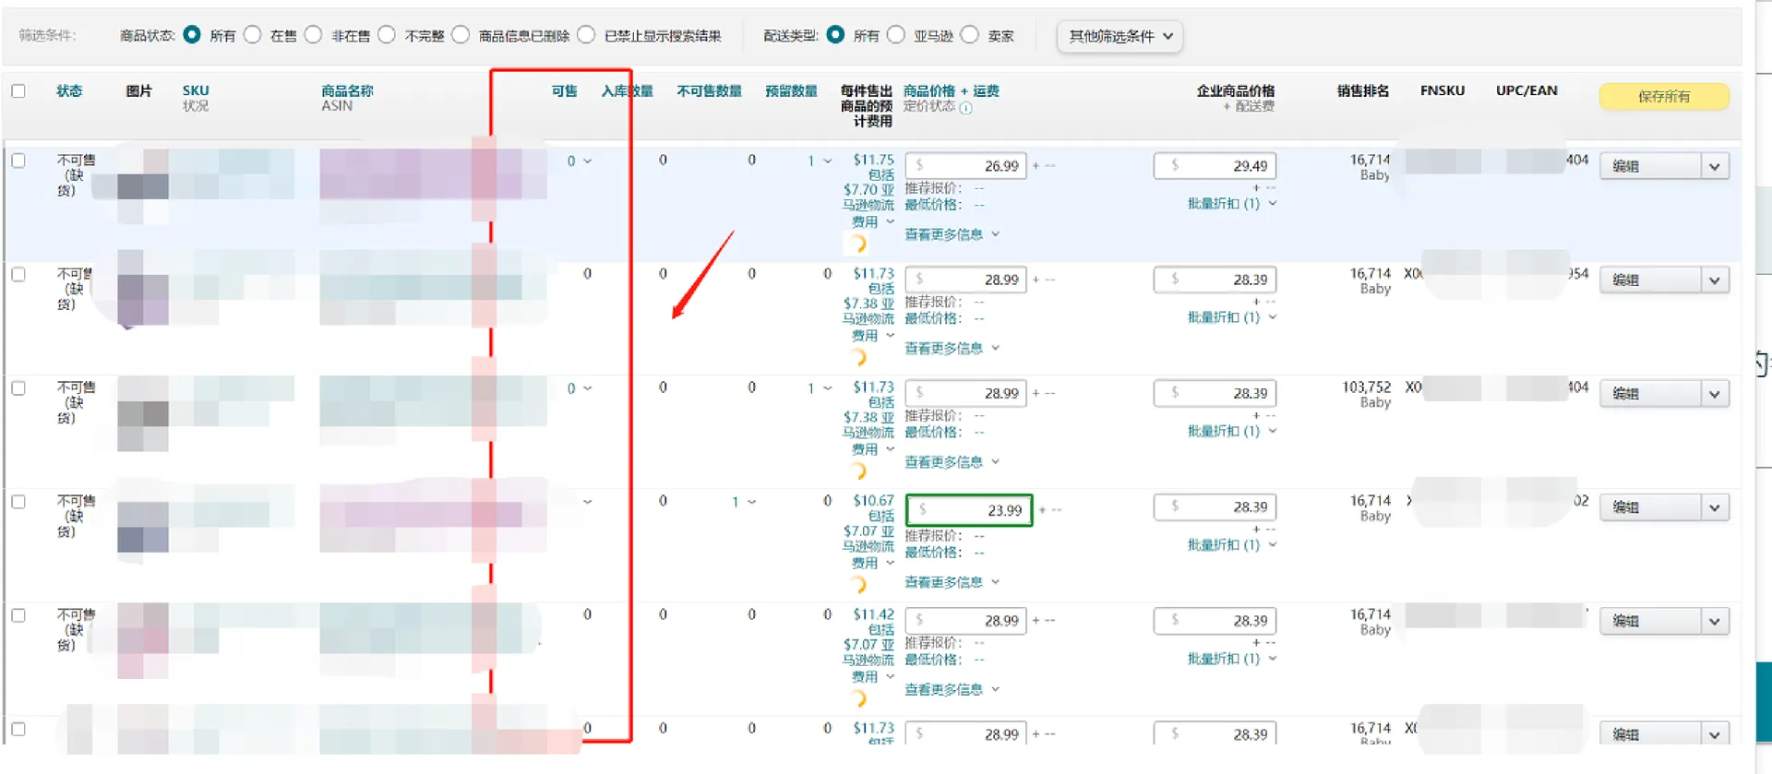The width and height of the screenshot is (1772, 774).
Task: Click the 103,752 sales rank value
Action: click(1366, 387)
